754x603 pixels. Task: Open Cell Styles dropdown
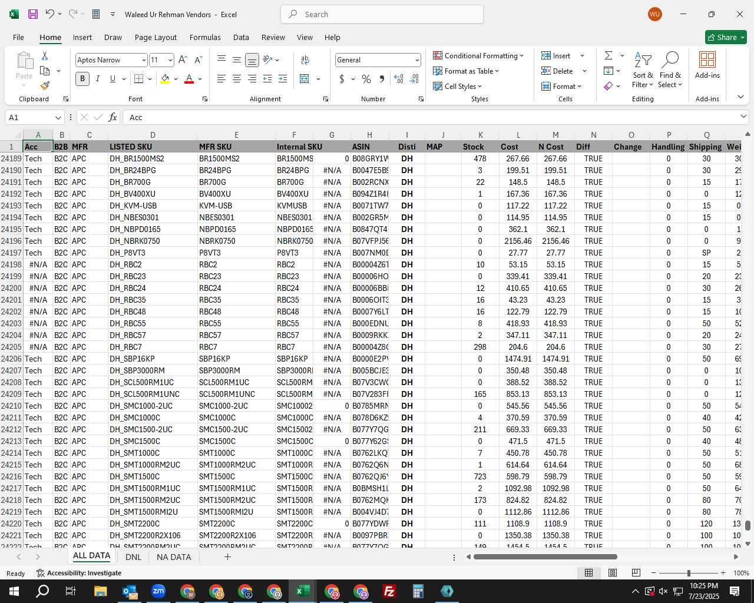point(458,86)
